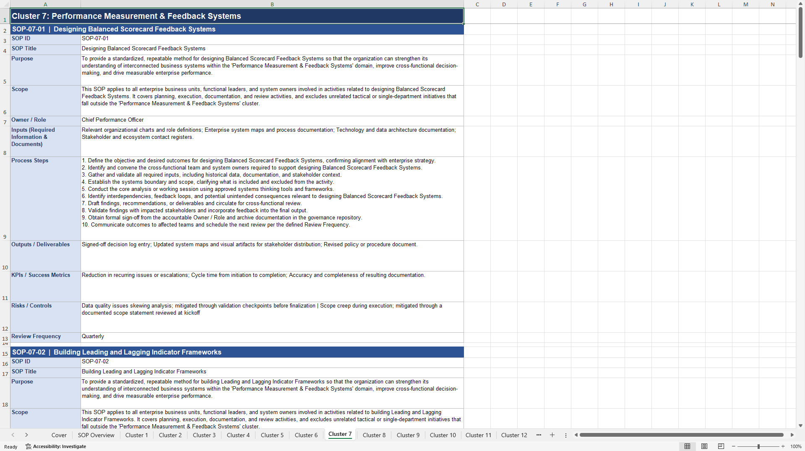
Task: Open Accessibility: Investigate checker
Action: 56,446
